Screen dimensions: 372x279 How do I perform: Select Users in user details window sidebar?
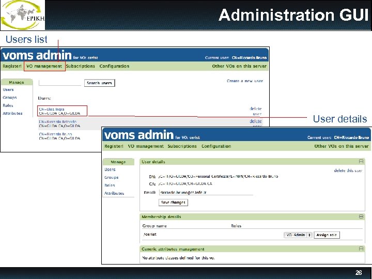tap(110, 169)
